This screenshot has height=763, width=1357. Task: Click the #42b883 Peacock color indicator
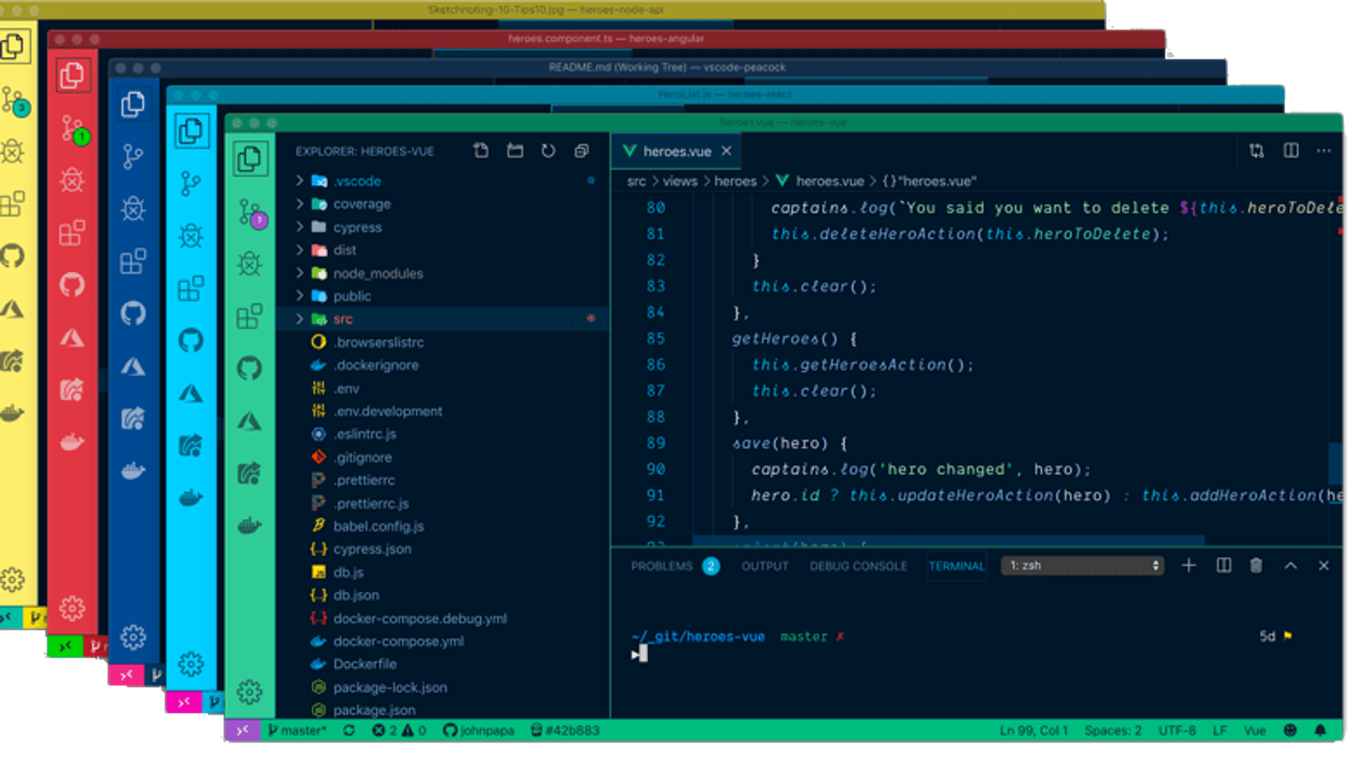pyautogui.click(x=565, y=731)
